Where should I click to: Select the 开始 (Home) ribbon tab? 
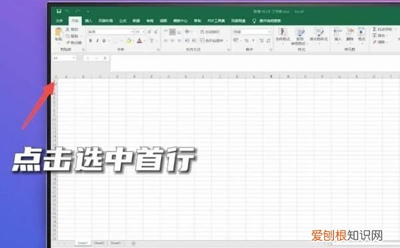tap(75, 21)
